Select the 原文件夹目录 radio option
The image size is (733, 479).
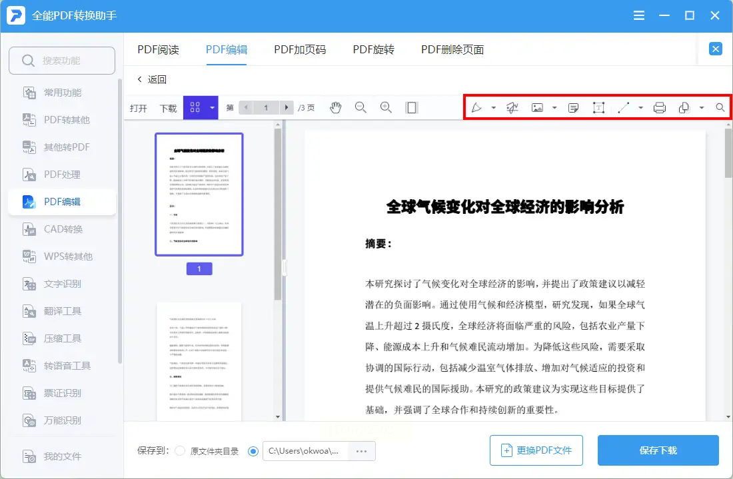pyautogui.click(x=180, y=451)
